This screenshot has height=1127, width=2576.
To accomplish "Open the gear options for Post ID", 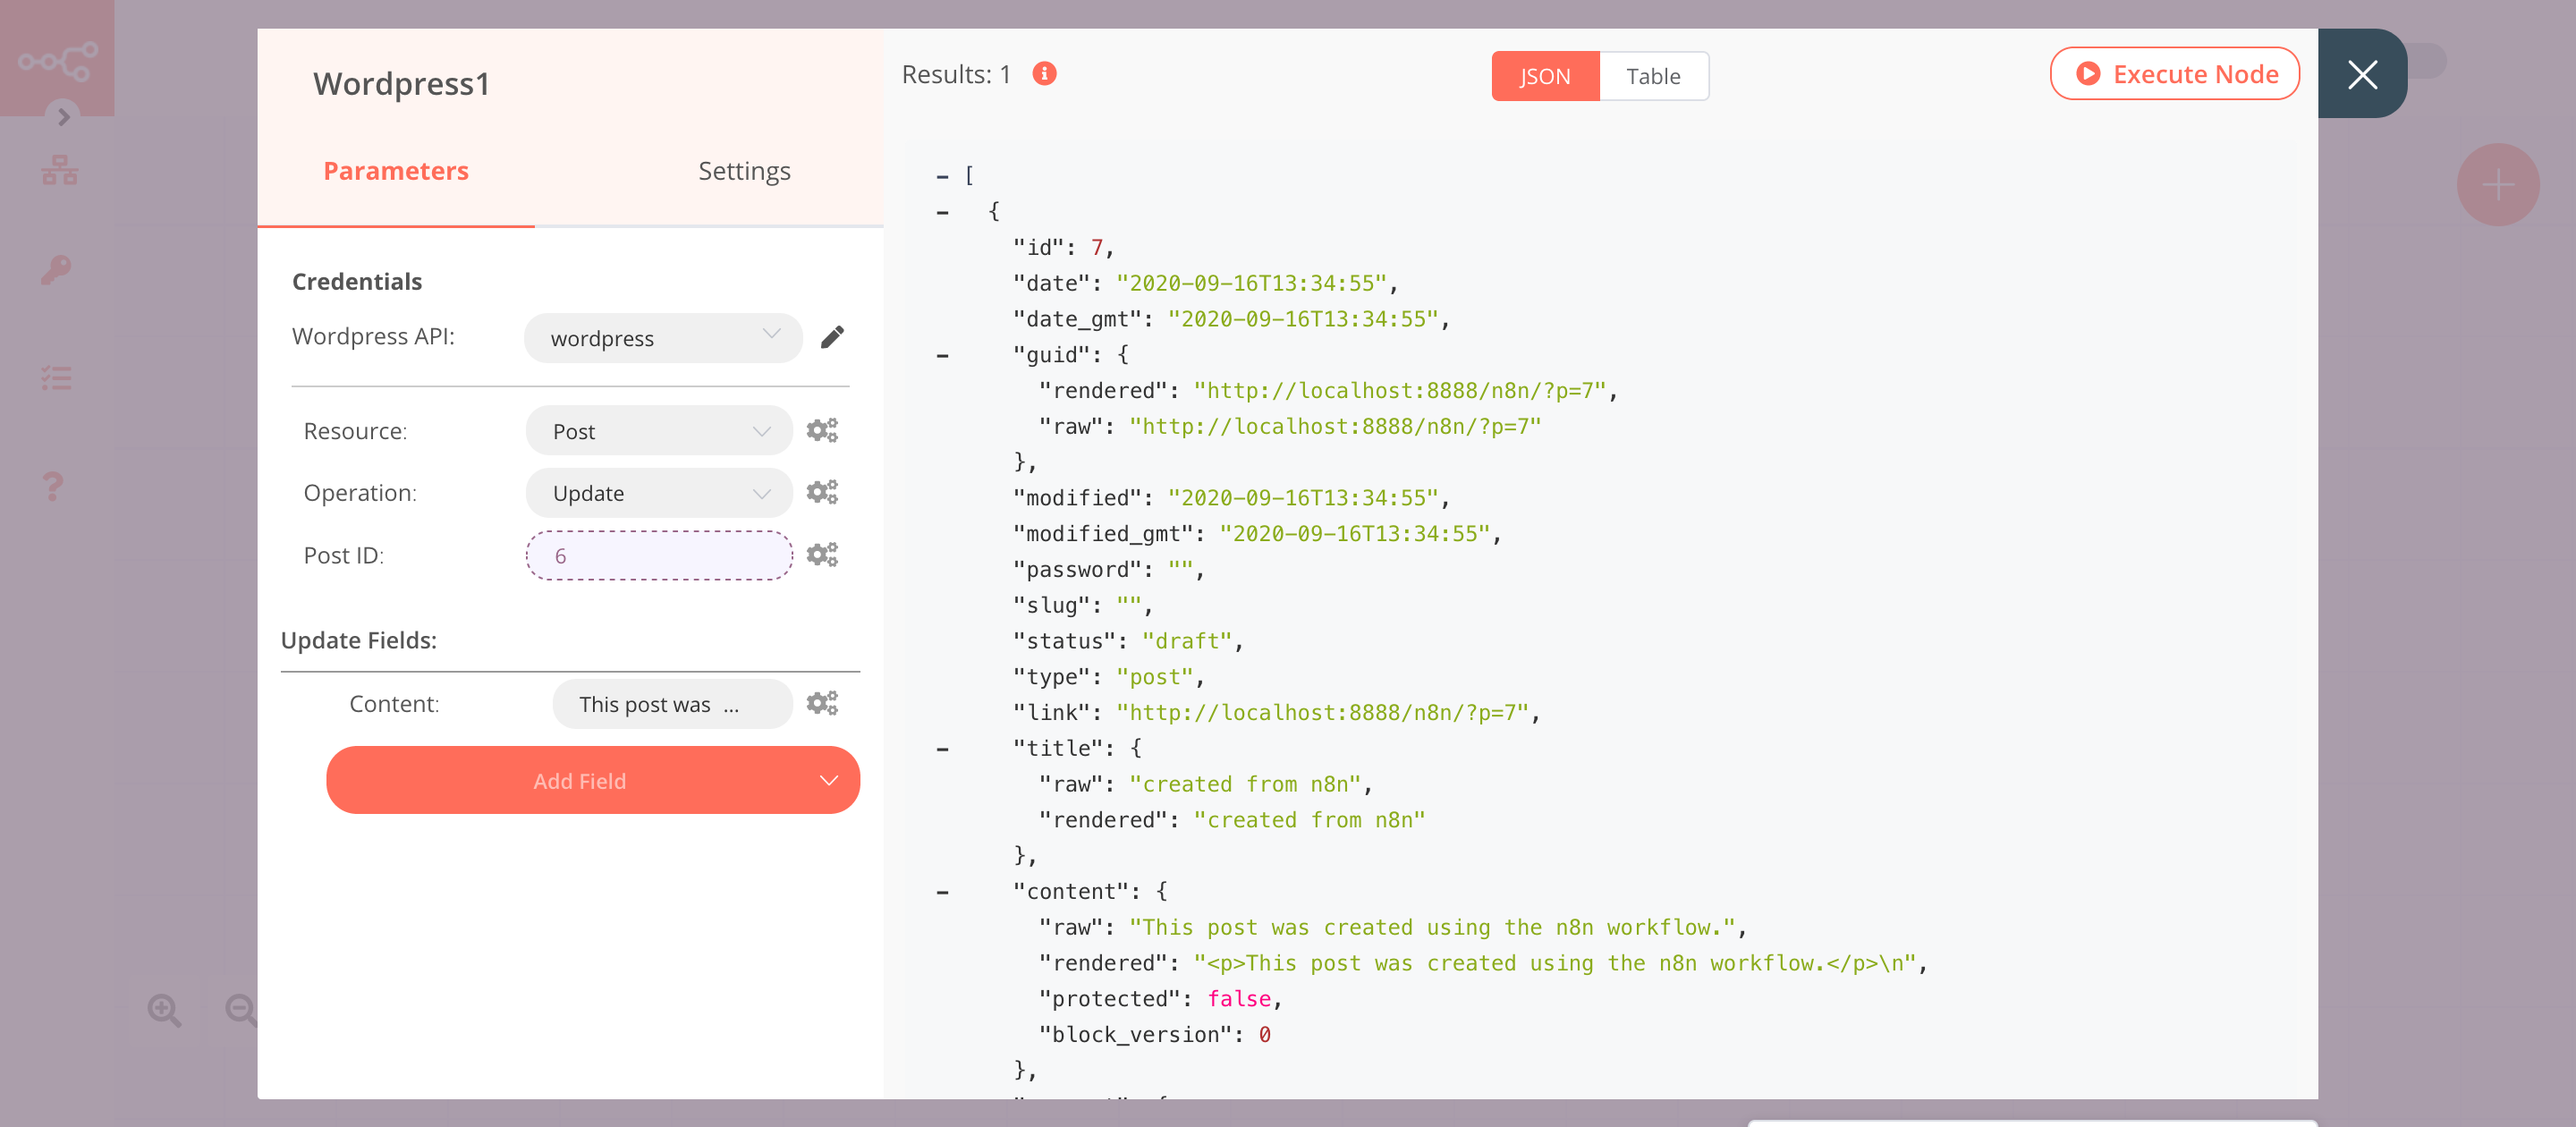I will 822,554.
